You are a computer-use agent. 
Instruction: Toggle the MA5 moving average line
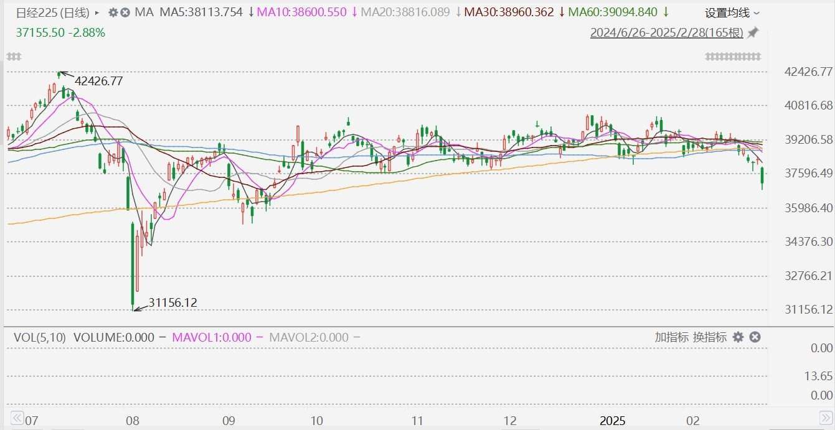coord(201,12)
